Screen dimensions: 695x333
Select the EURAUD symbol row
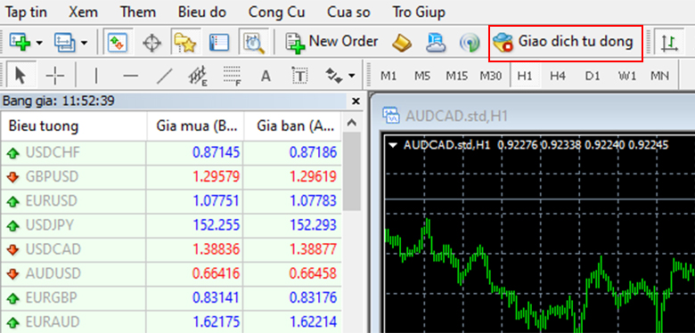[x=172, y=321]
